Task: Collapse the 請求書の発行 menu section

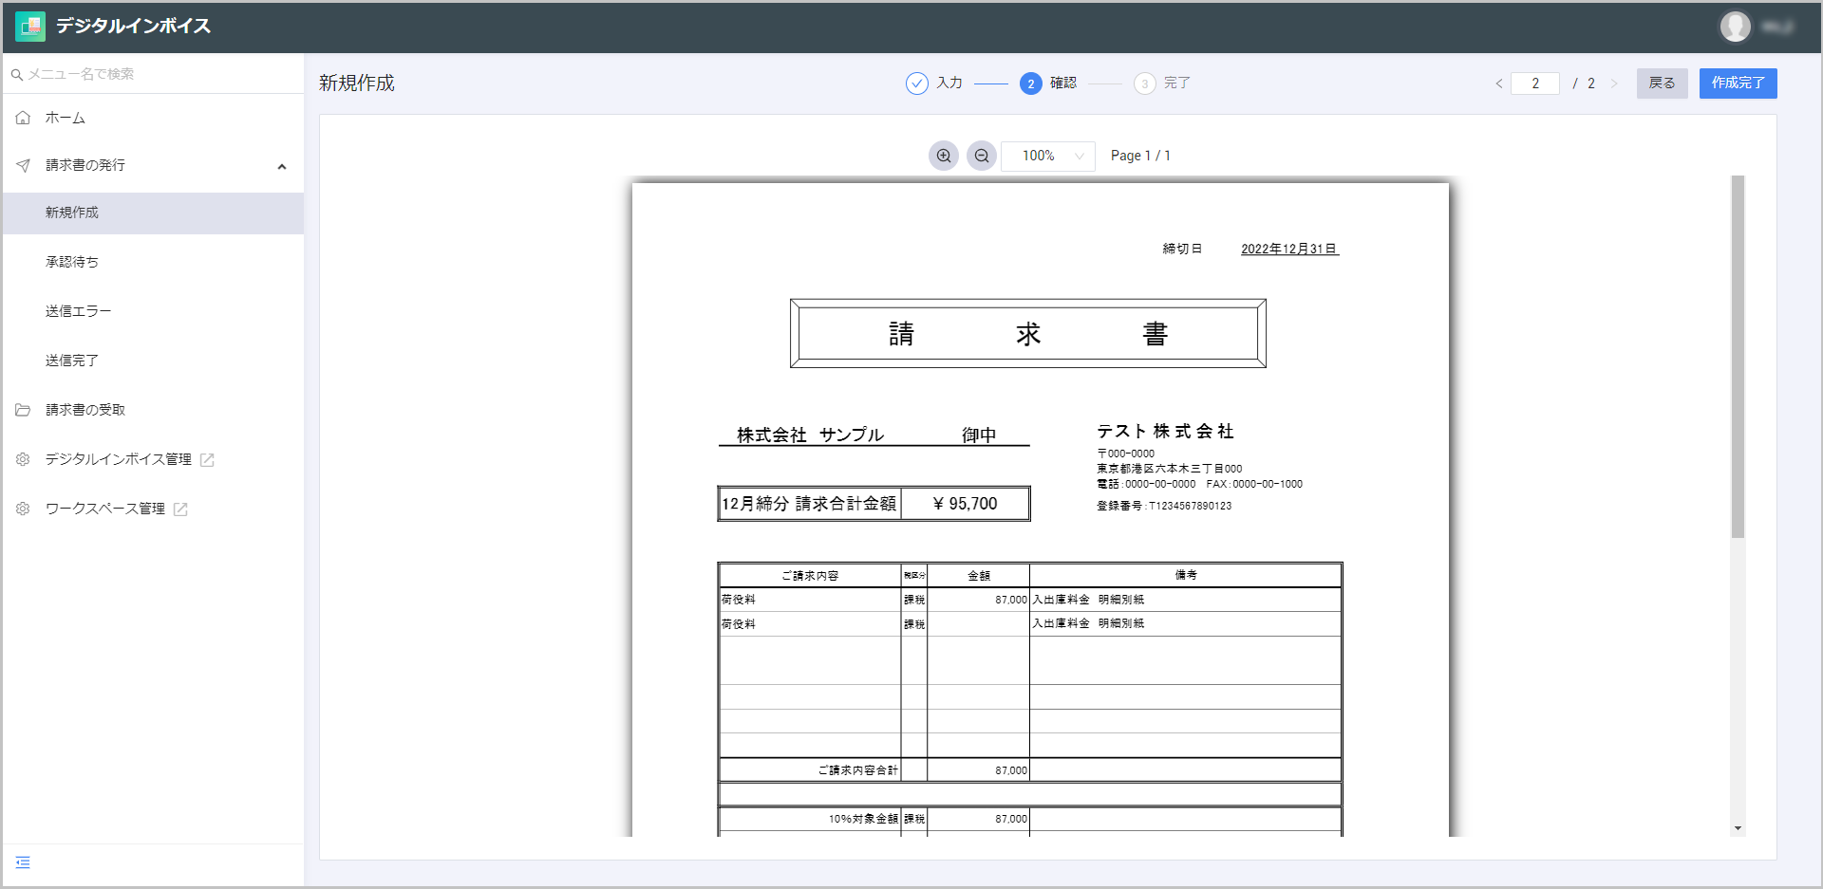Action: [281, 166]
